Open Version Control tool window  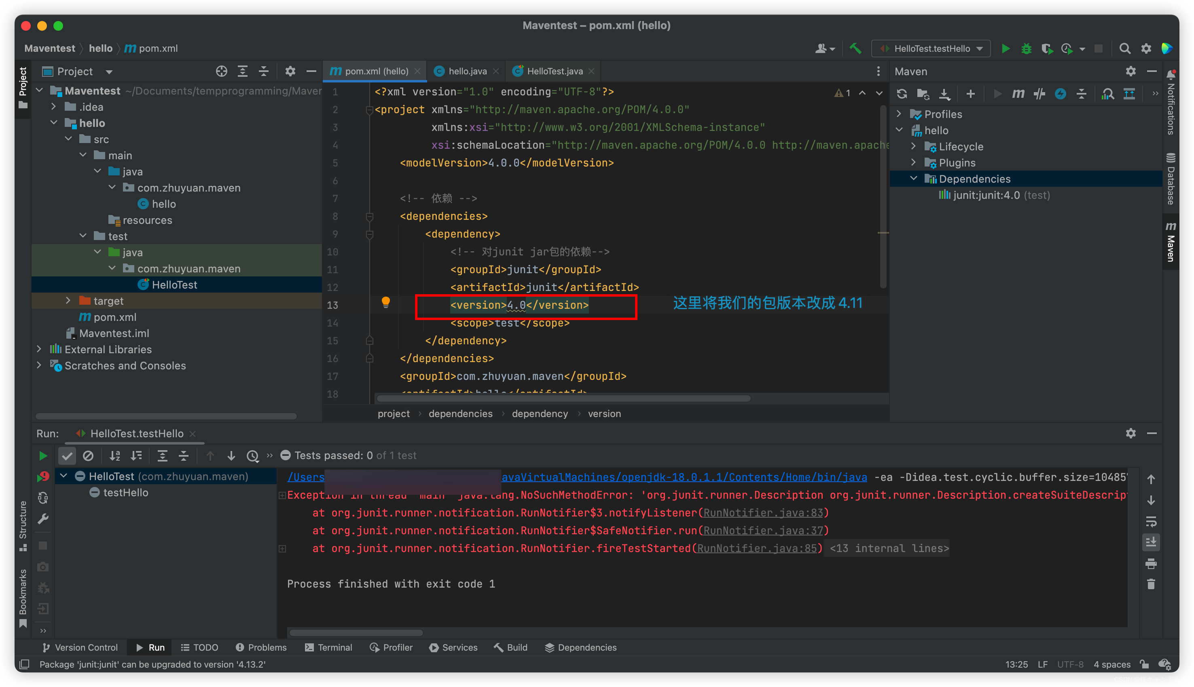click(x=80, y=647)
